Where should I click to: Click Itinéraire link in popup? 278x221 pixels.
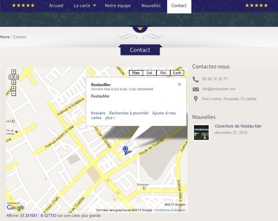98,113
